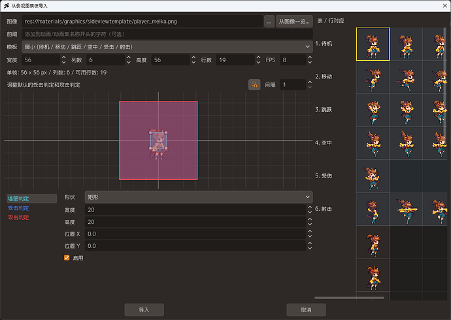
Task: Select the second 空中 frame thumbnail
Action: pos(406,143)
